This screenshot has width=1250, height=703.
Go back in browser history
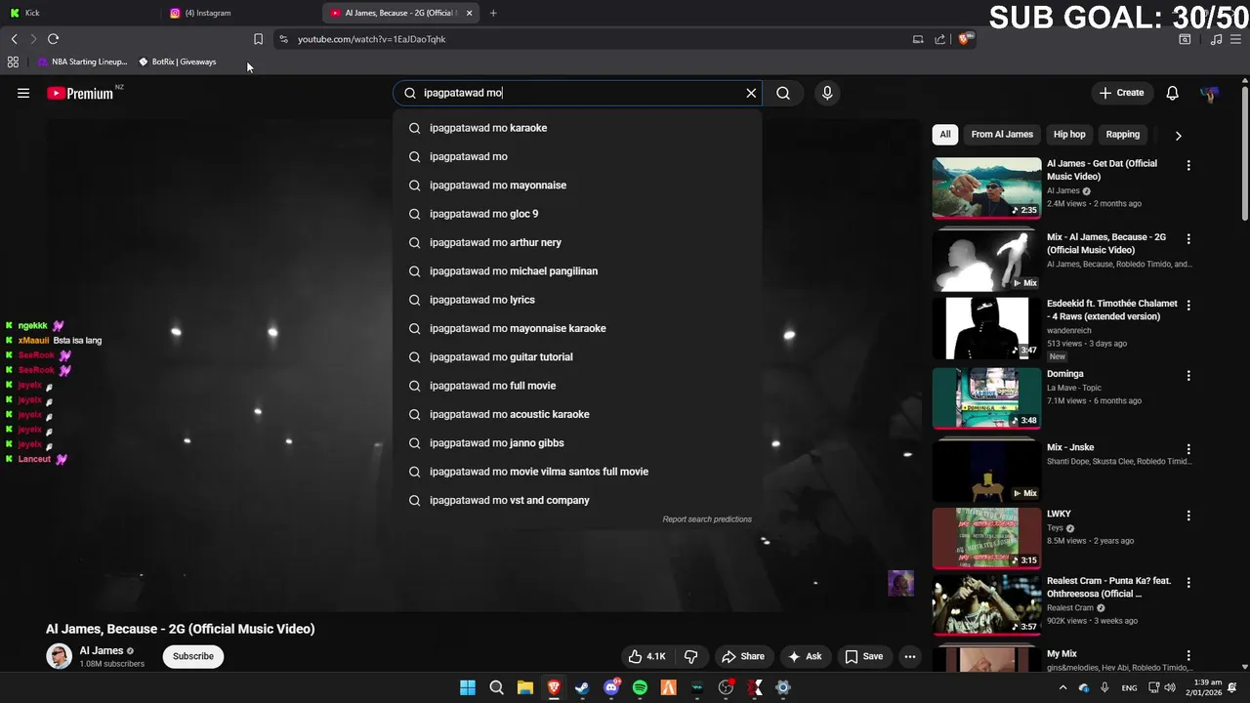[x=14, y=39]
